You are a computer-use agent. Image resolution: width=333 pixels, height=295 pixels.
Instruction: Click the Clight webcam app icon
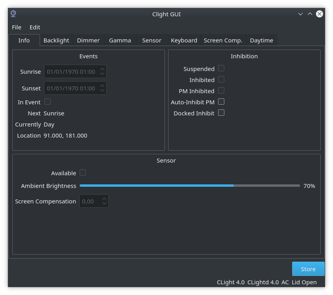13,14
